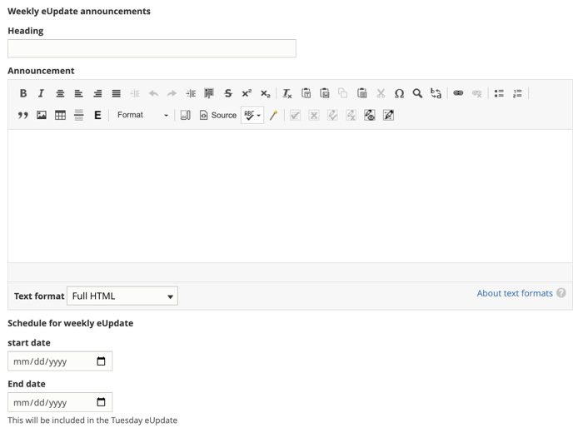Screen dimensions: 583x428
Task: Click the paste clipboard icon
Action: click(361, 93)
